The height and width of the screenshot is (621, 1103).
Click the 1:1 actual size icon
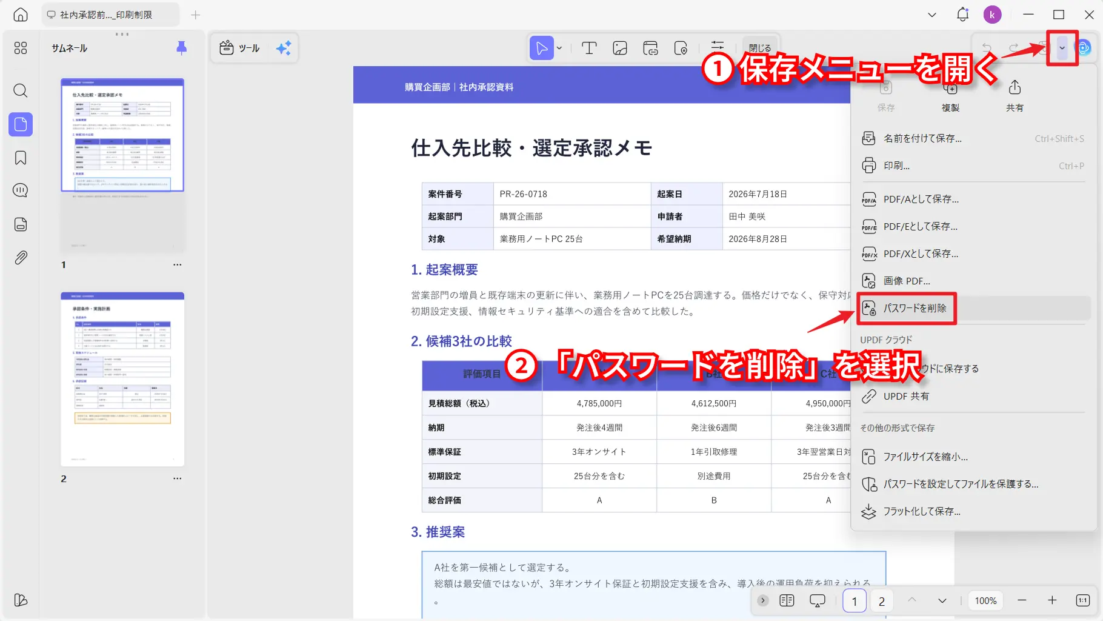click(x=1083, y=600)
